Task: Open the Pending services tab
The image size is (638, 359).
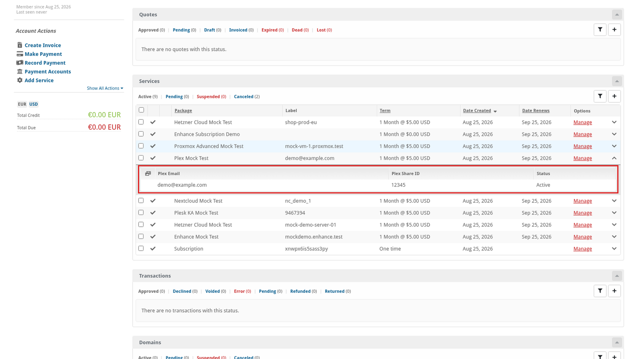Action: pos(177,97)
